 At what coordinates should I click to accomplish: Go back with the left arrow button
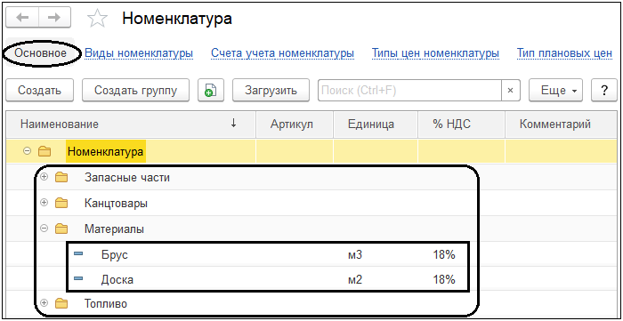(22, 19)
